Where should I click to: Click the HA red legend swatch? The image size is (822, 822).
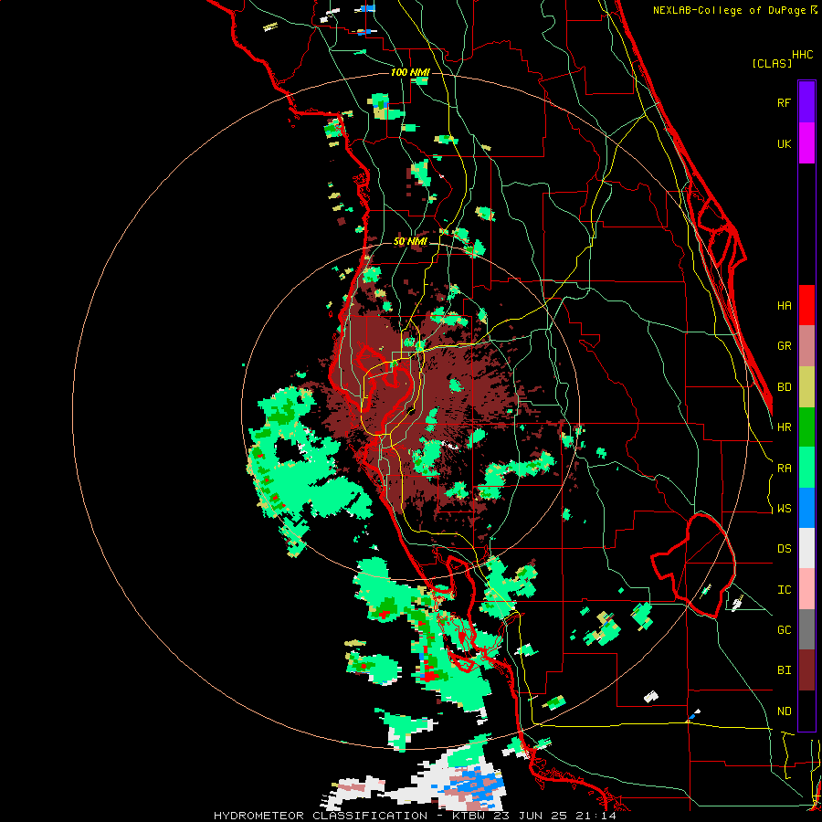(806, 305)
